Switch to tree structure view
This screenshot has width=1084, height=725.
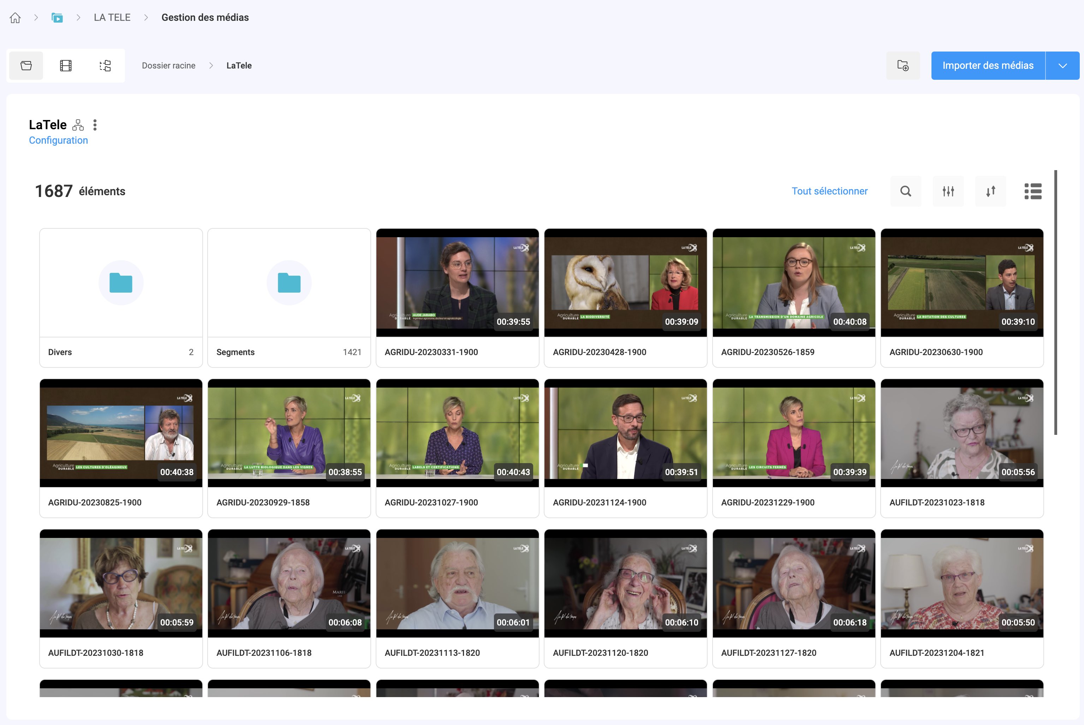(106, 66)
